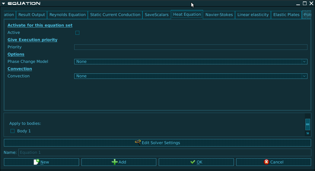
Task: Click the green checkmark OK icon
Action: [193, 162]
